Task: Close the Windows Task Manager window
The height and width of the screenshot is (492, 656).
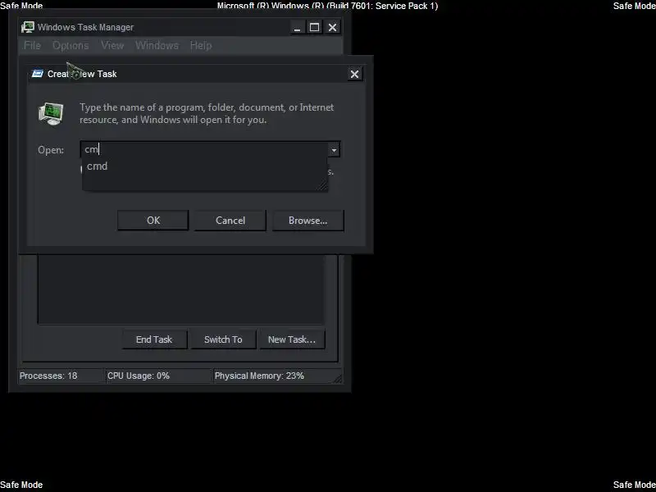Action: click(x=332, y=28)
